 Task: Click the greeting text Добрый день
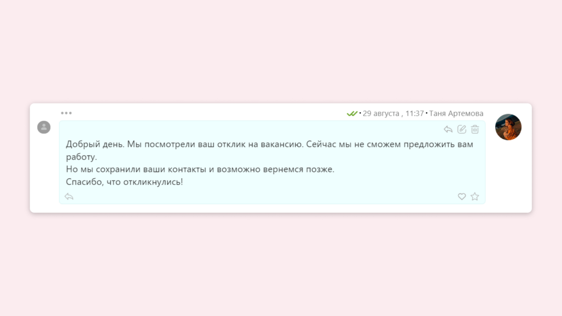(95, 144)
